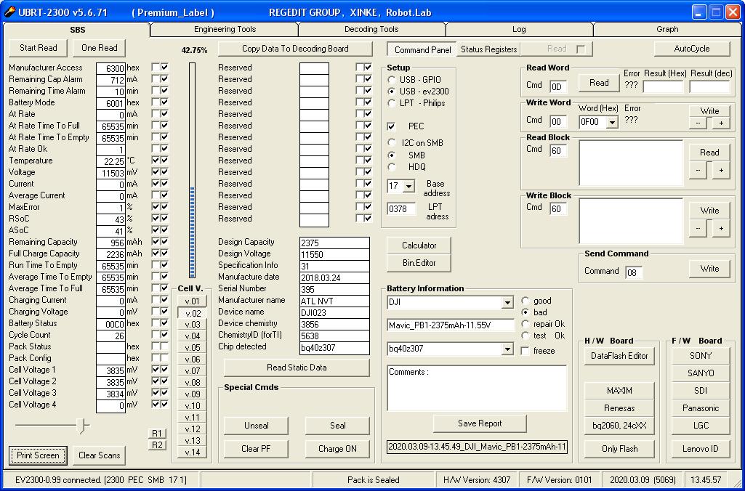Click Write in the Write Block section
The width and height of the screenshot is (745, 491).
click(x=709, y=211)
